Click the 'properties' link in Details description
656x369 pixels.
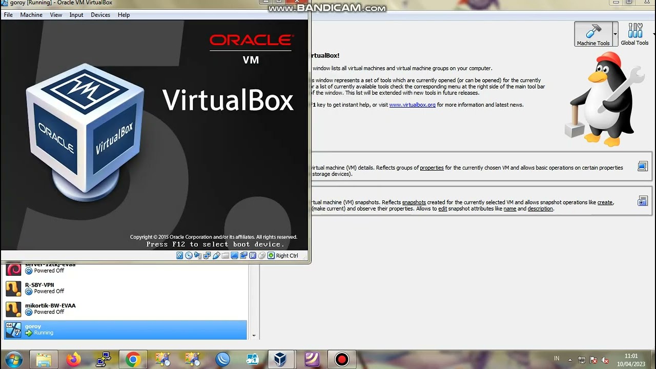[432, 168]
